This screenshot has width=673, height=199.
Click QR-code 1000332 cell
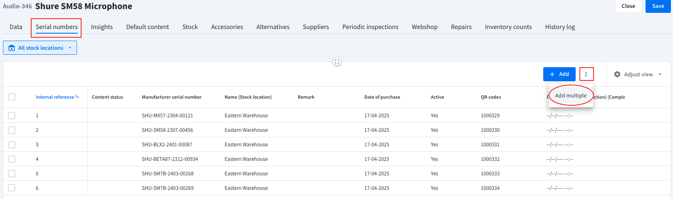(x=490, y=159)
